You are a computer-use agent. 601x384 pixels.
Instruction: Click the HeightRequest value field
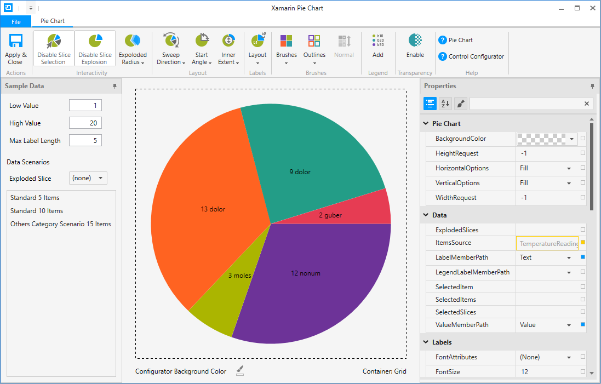[x=547, y=153]
